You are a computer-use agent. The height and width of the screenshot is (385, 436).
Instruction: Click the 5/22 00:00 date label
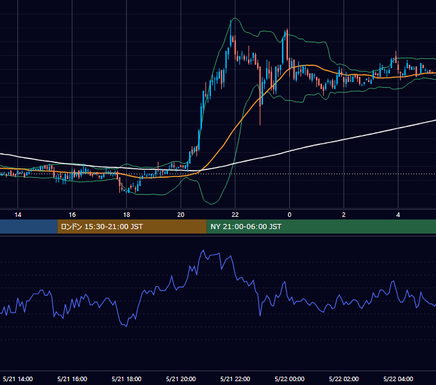pos(289,379)
